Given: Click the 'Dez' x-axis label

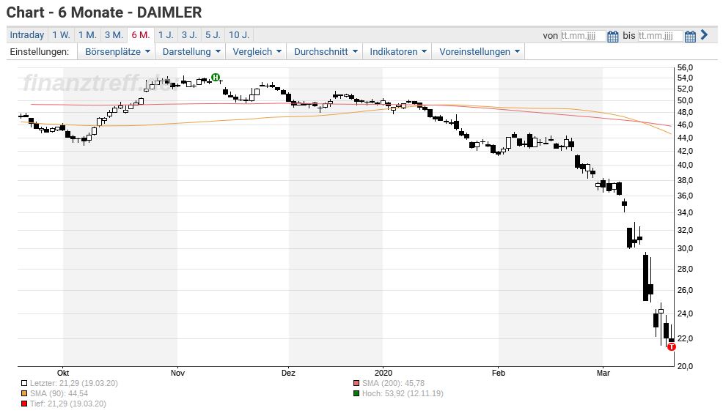Looking at the screenshot, I should (288, 374).
